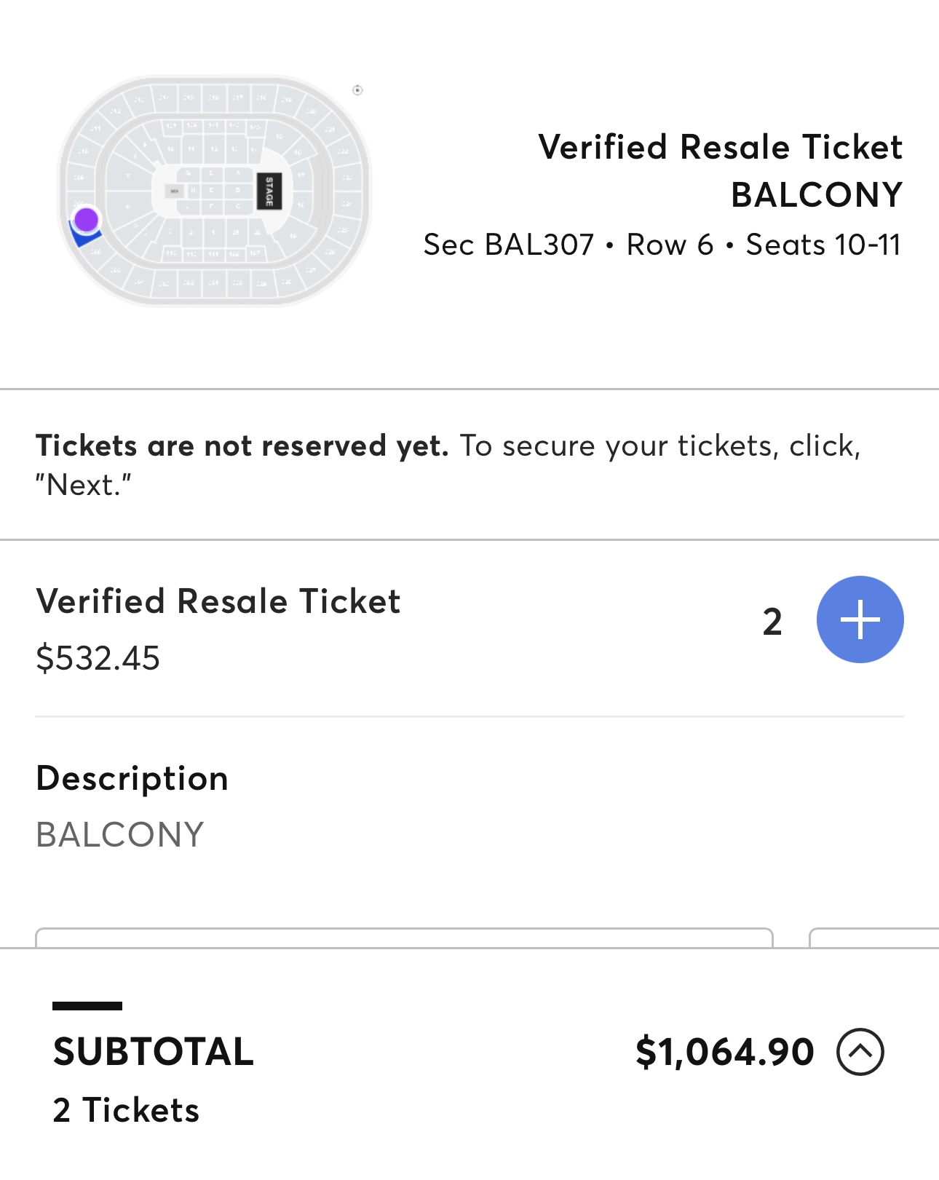Expand the subtotal details chevron
Image resolution: width=939 pixels, height=1180 pixels.
[860, 1052]
